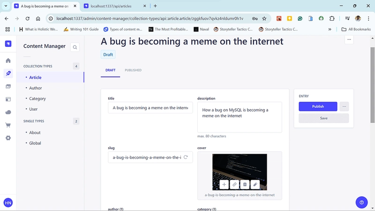
Task: Open Writing 101 Guide bookmark
Action: (x=81, y=29)
